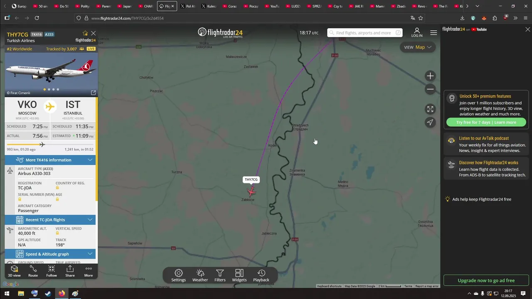Switch to the Pol At X browser tab

187,6
